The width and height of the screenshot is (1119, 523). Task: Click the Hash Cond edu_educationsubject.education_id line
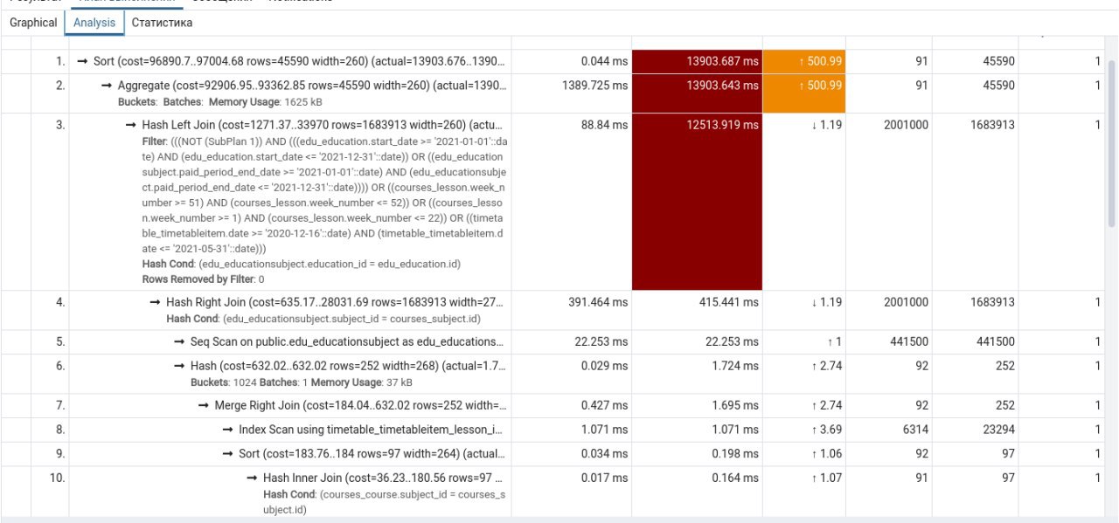(x=301, y=264)
